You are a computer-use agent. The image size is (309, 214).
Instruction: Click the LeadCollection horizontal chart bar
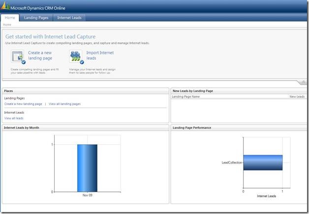(263, 162)
